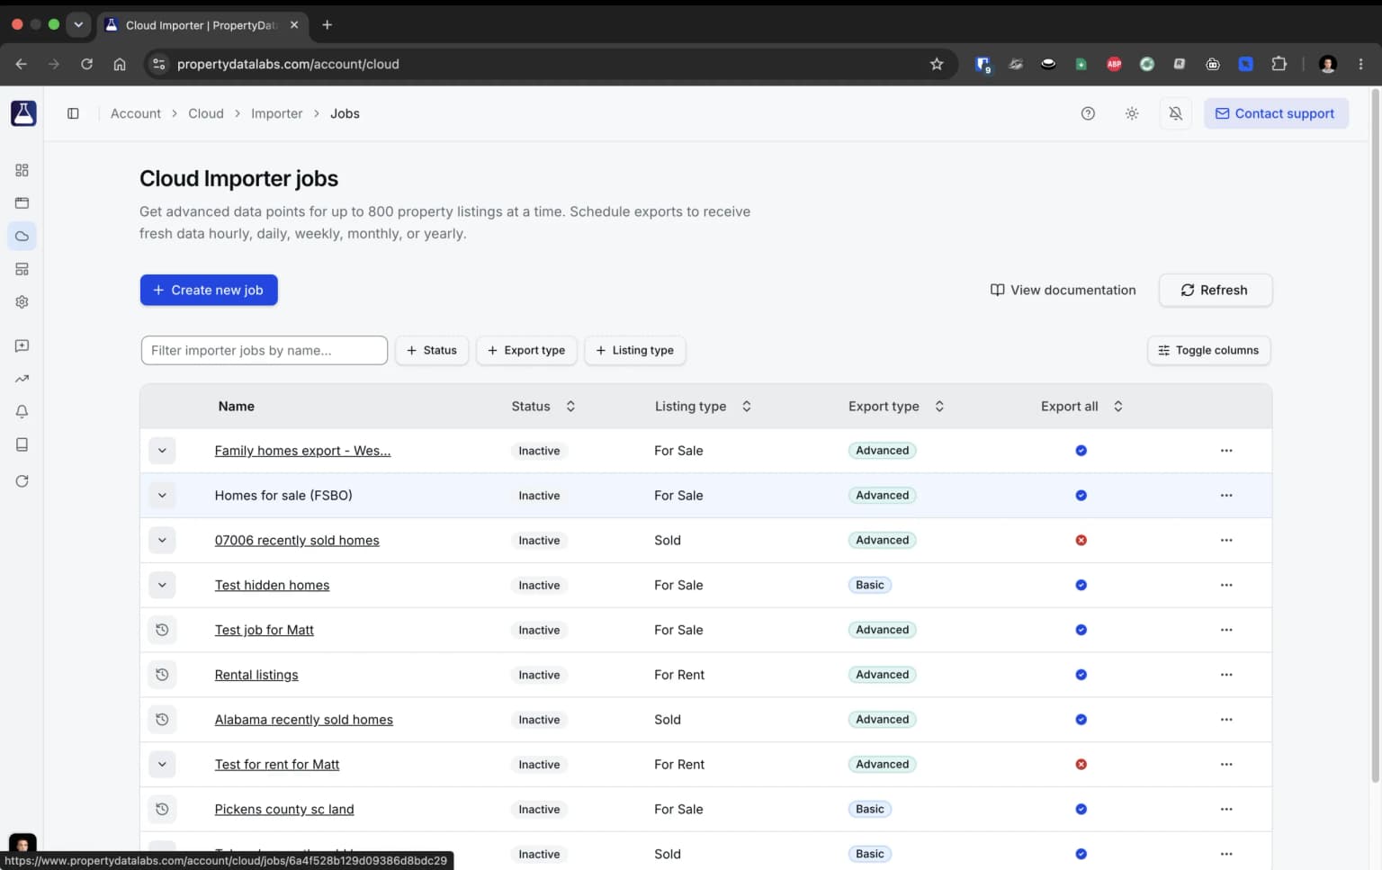Screen dimensions: 1382x870
Task: Open the bell icon in left sidebar
Action: tap(22, 411)
